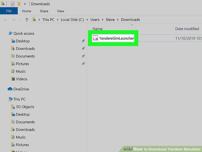202x152 pixels.
Task: Open the File ribbon tab
Action: 9,11
